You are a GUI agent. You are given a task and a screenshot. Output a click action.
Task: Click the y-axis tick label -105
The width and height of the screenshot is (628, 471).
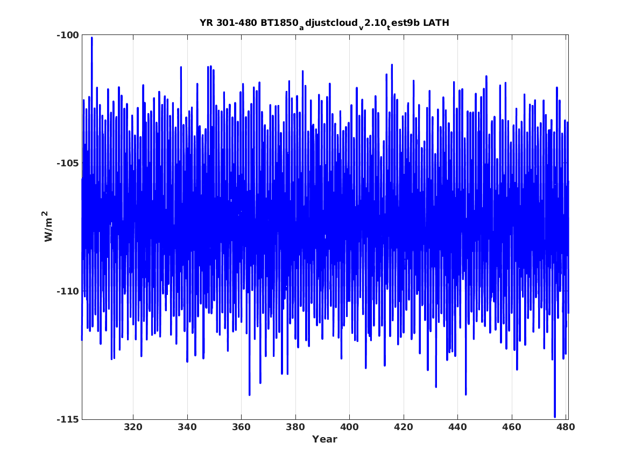click(x=68, y=163)
